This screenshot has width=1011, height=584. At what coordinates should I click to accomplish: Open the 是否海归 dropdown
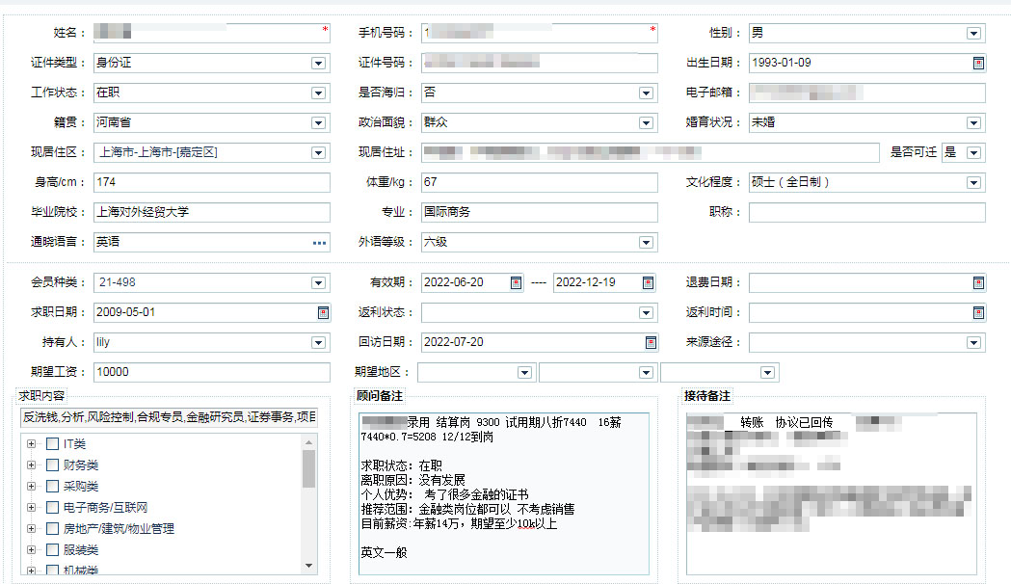pos(646,93)
